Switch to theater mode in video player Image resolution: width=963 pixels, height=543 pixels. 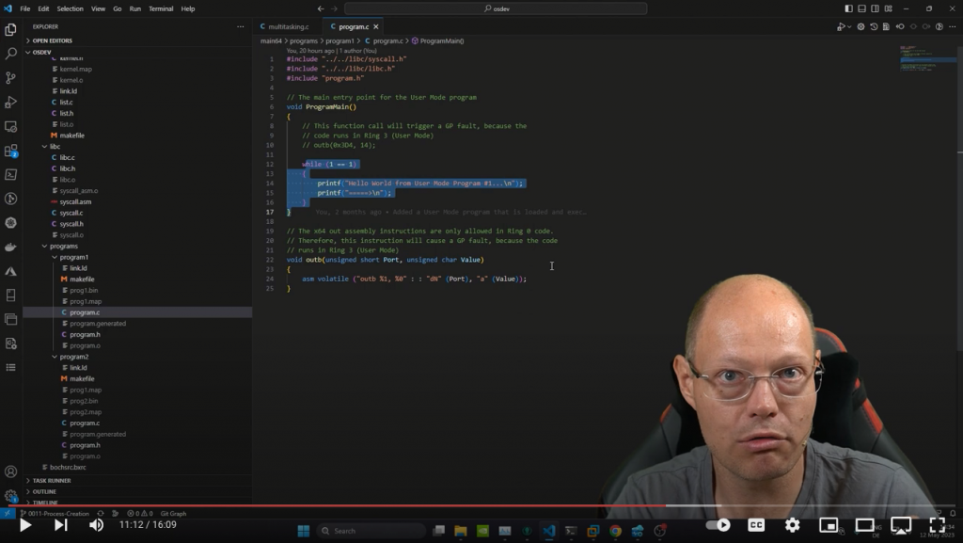[x=865, y=524]
